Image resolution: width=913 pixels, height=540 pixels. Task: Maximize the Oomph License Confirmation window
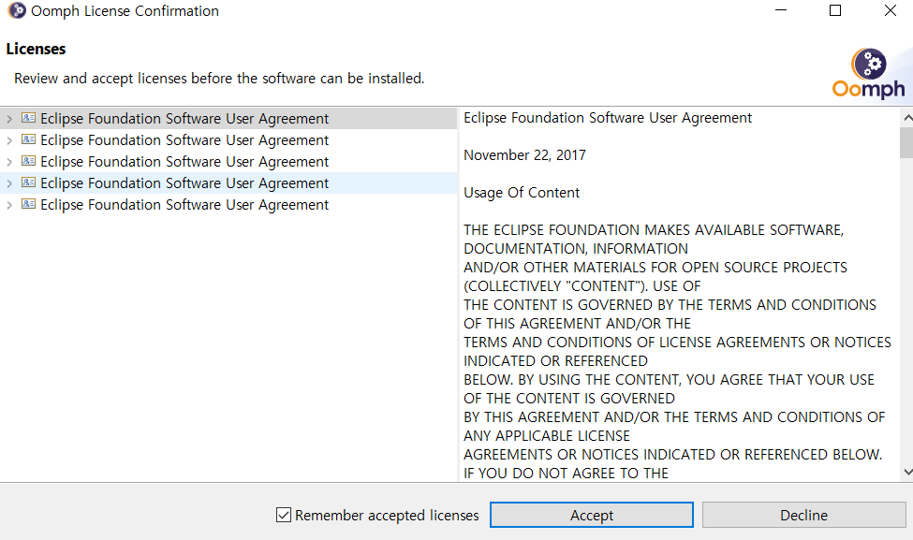point(835,10)
